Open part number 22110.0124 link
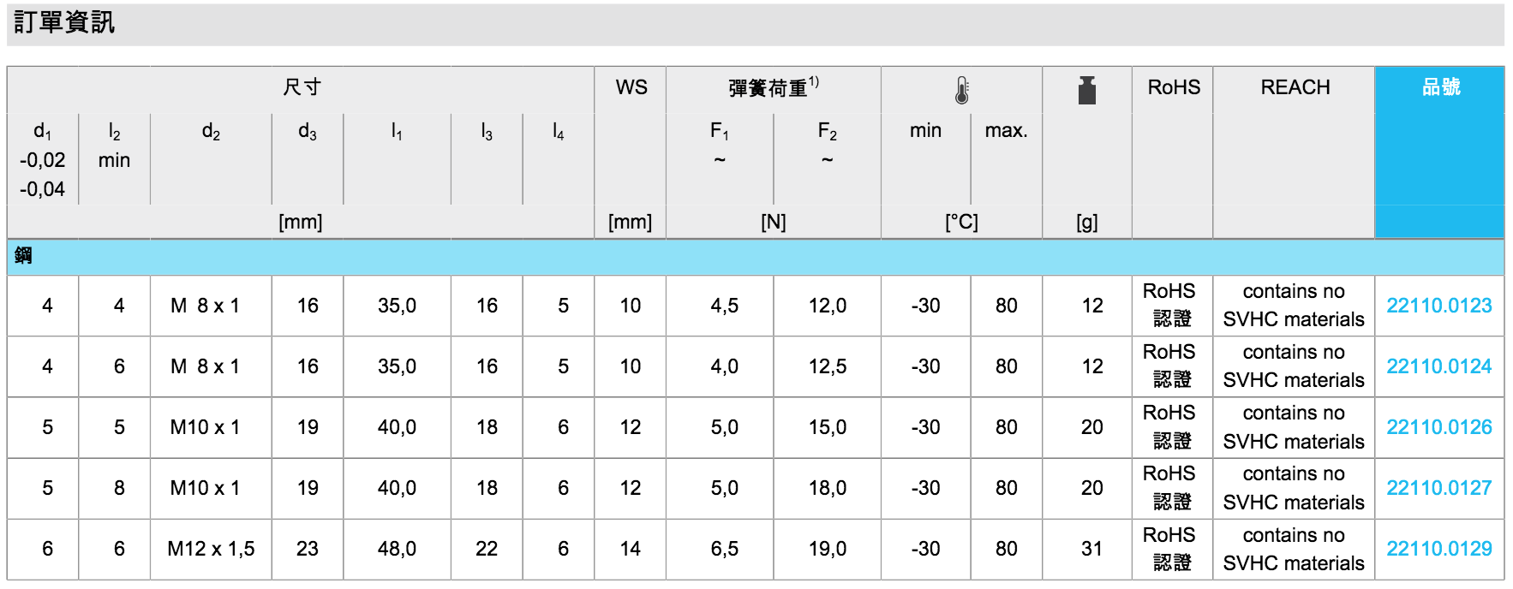The height and width of the screenshot is (589, 1513). point(1438,366)
